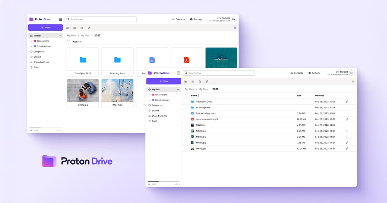Collapse My files chevron in front window sidebar

coord(178,90)
